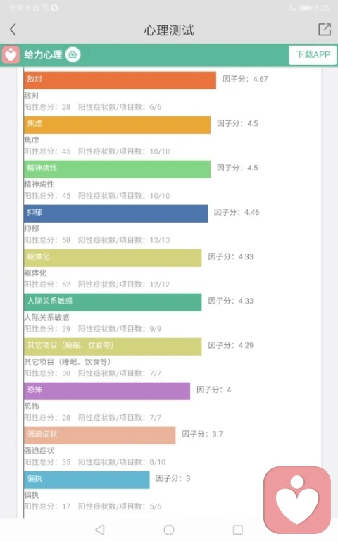Tap the 给力心理 heart logo
The width and height of the screenshot is (338, 541).
[x=11, y=55]
